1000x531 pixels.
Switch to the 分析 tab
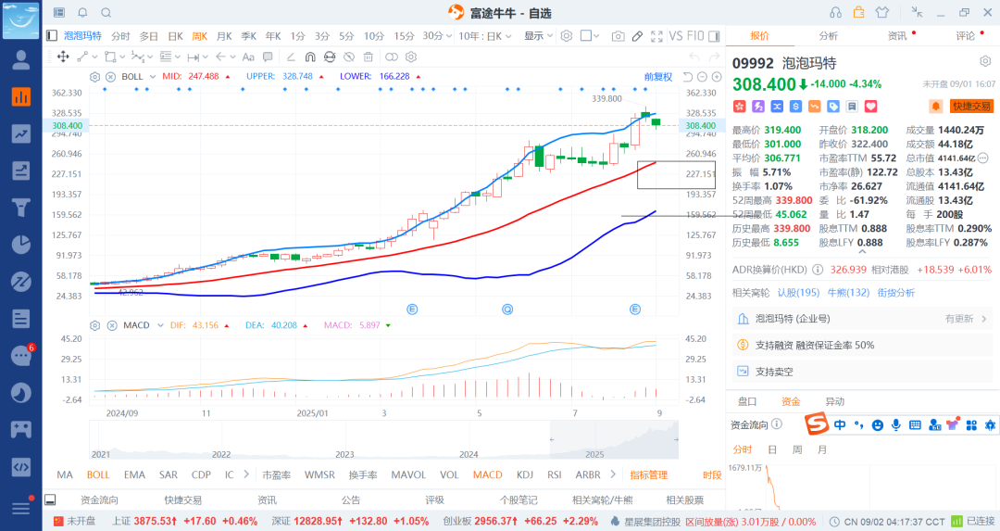[829, 36]
